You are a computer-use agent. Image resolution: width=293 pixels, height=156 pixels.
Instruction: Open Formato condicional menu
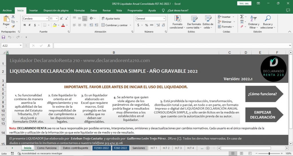coord(177,22)
